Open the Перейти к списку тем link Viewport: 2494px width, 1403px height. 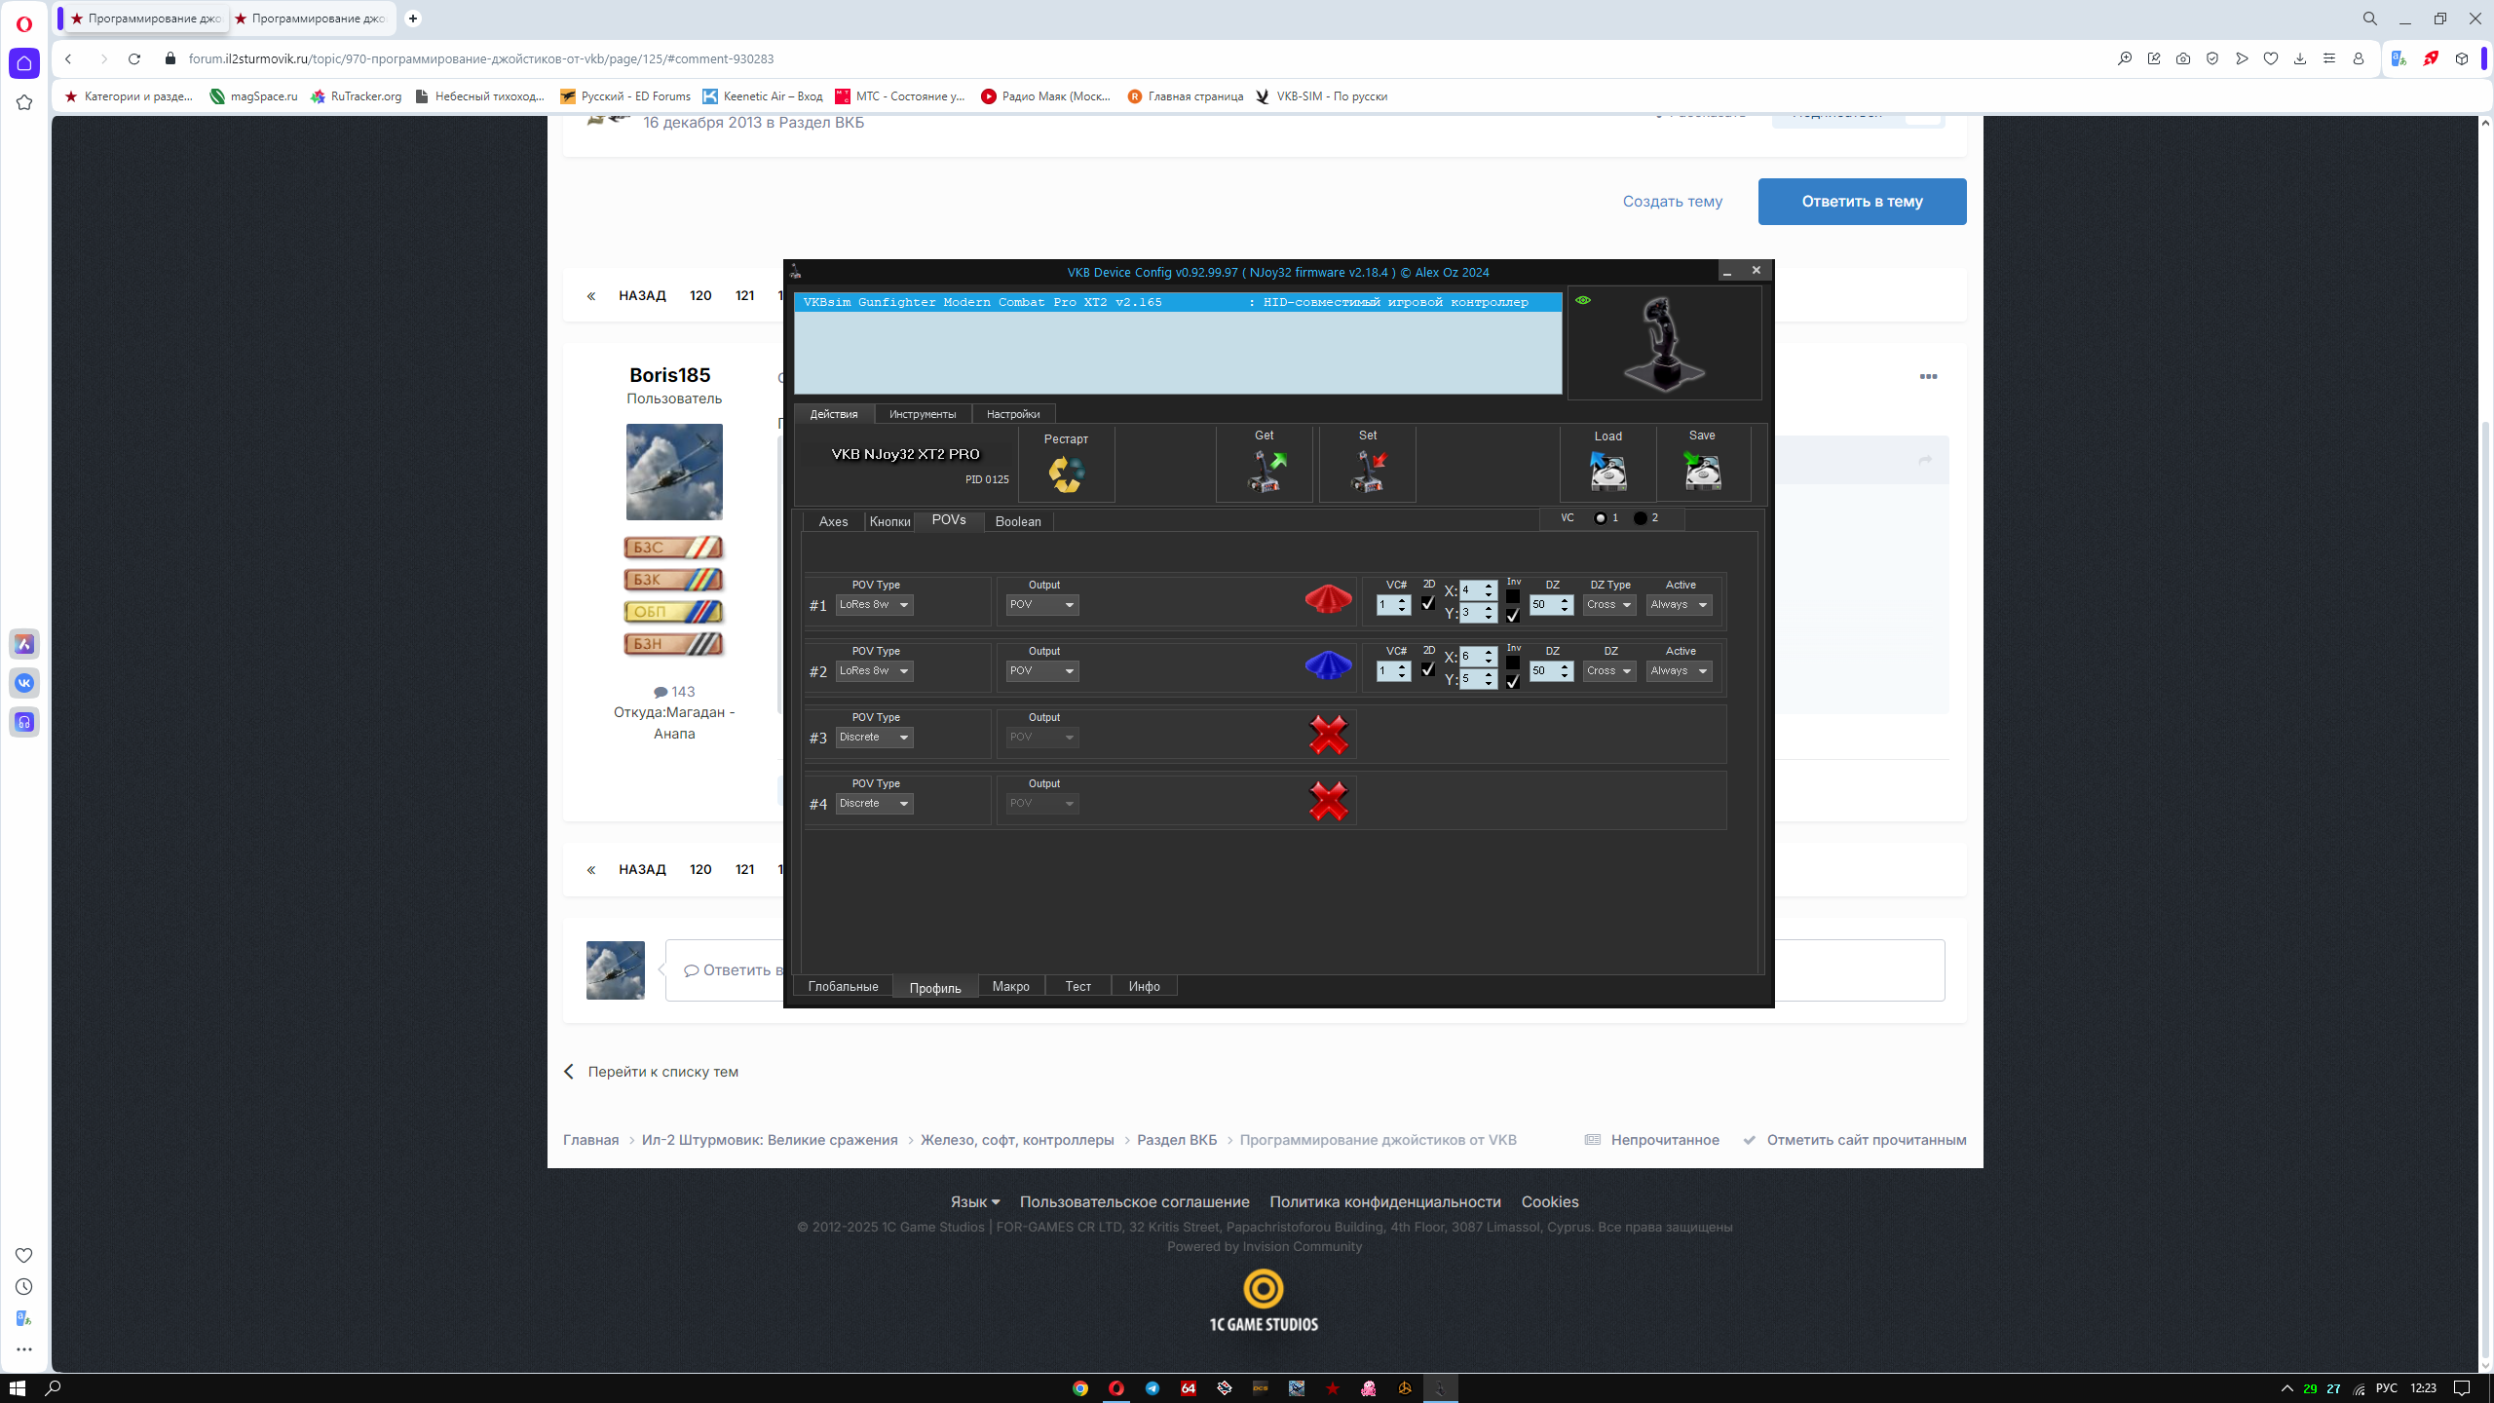pyautogui.click(x=662, y=1072)
